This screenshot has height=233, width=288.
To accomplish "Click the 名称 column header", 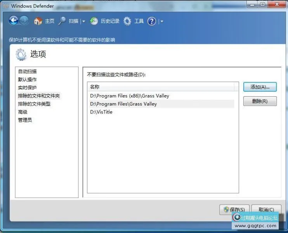I will [161, 87].
